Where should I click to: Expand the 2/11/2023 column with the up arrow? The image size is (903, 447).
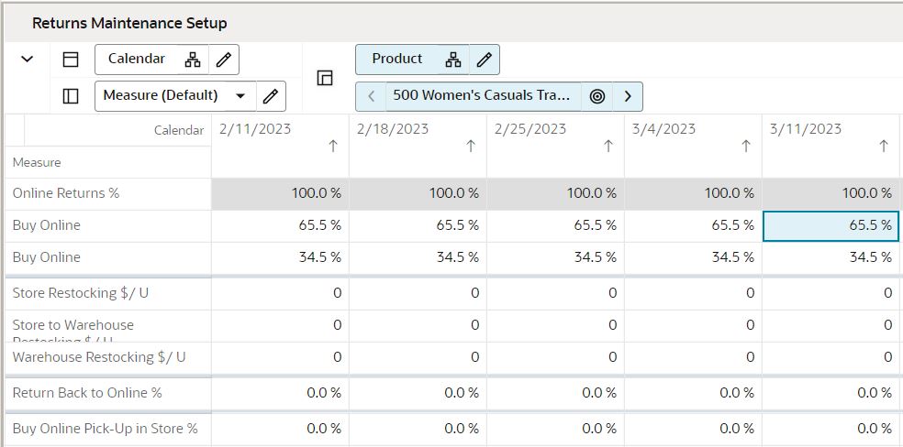[333, 147]
